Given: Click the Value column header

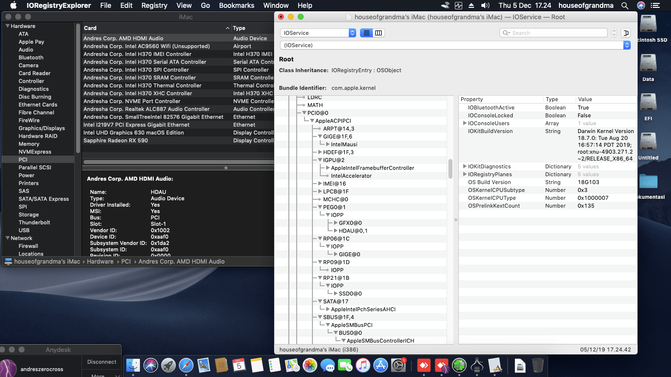Looking at the screenshot, I should 606,99.
